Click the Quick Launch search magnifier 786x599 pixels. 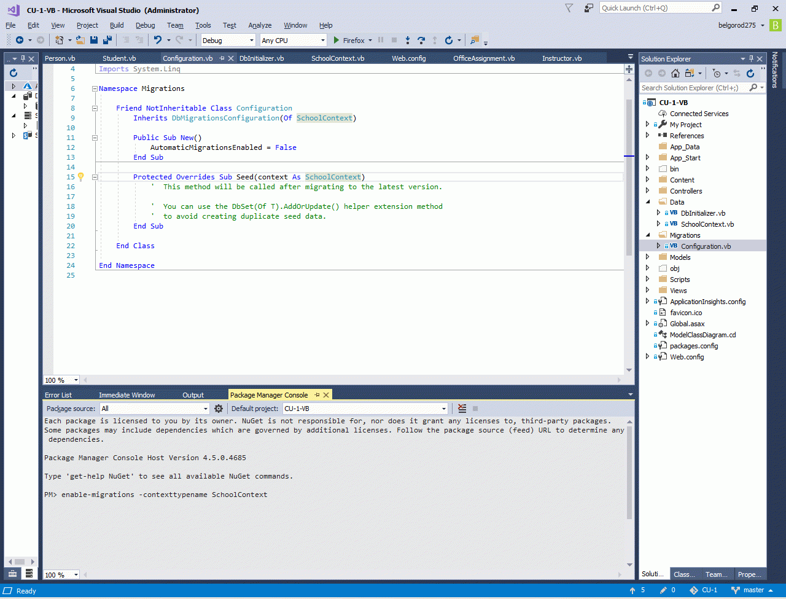[716, 8]
